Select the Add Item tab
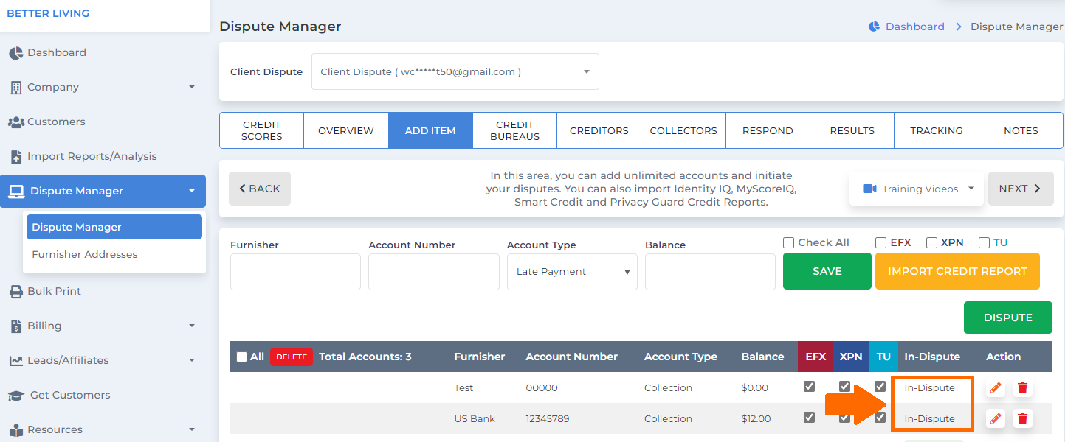This screenshot has height=442, width=1065. (430, 131)
